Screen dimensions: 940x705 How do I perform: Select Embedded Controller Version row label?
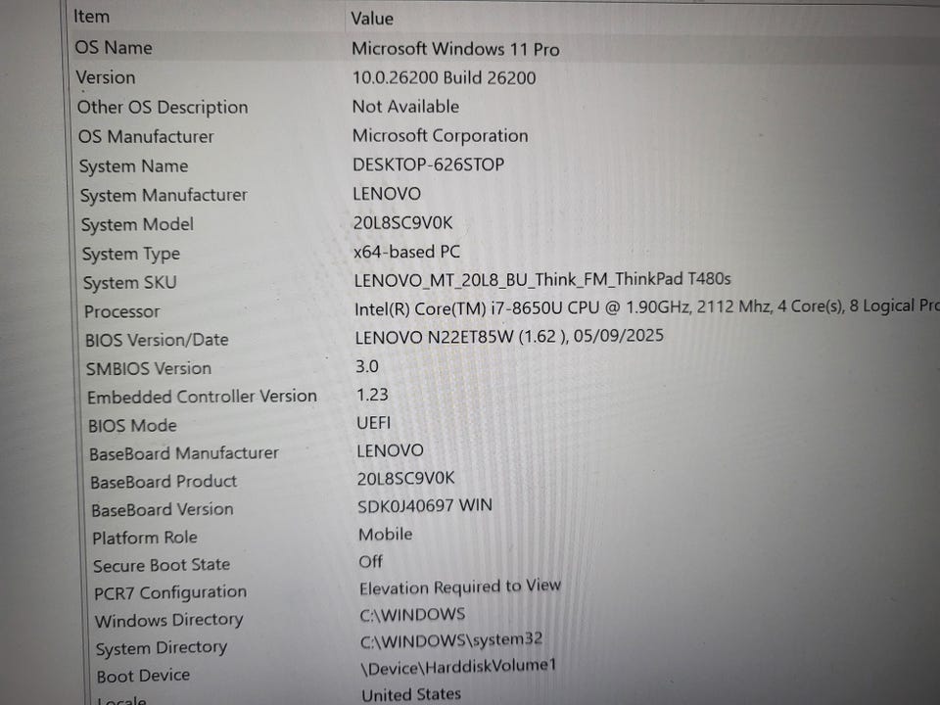click(x=202, y=397)
